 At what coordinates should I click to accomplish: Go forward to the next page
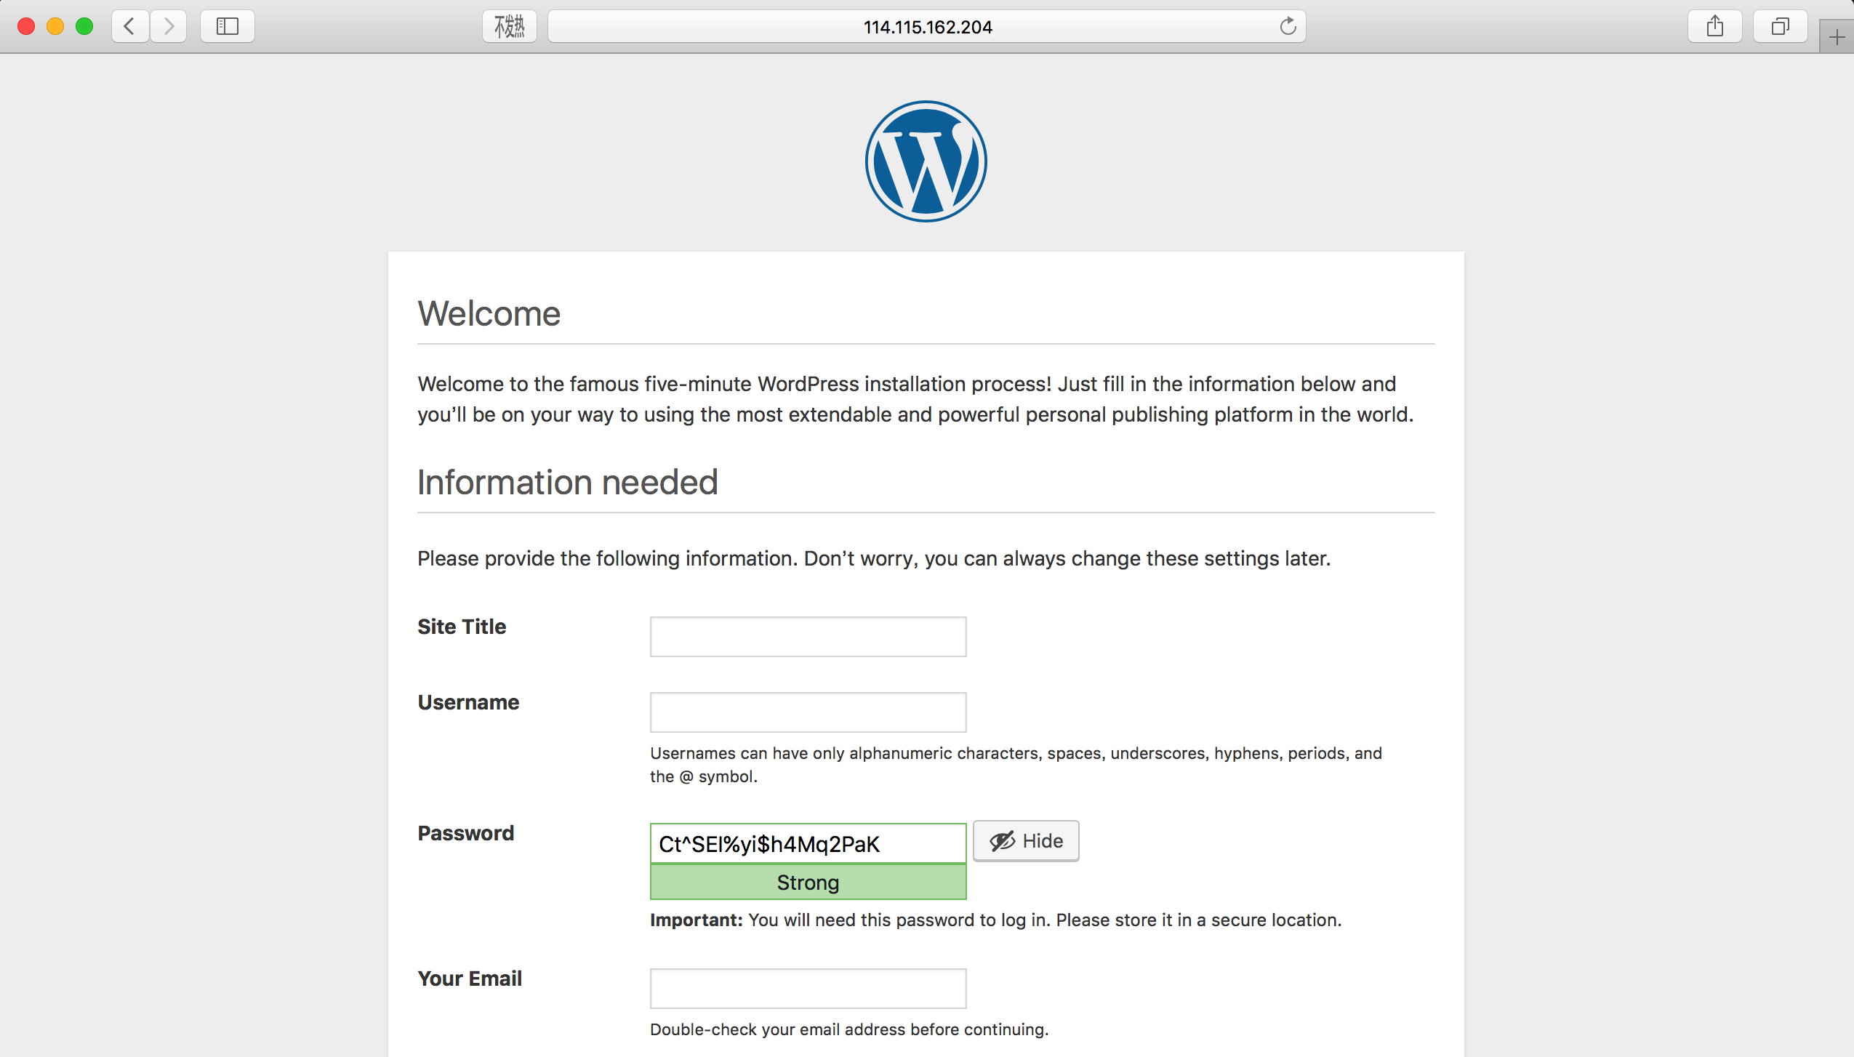pyautogui.click(x=169, y=27)
